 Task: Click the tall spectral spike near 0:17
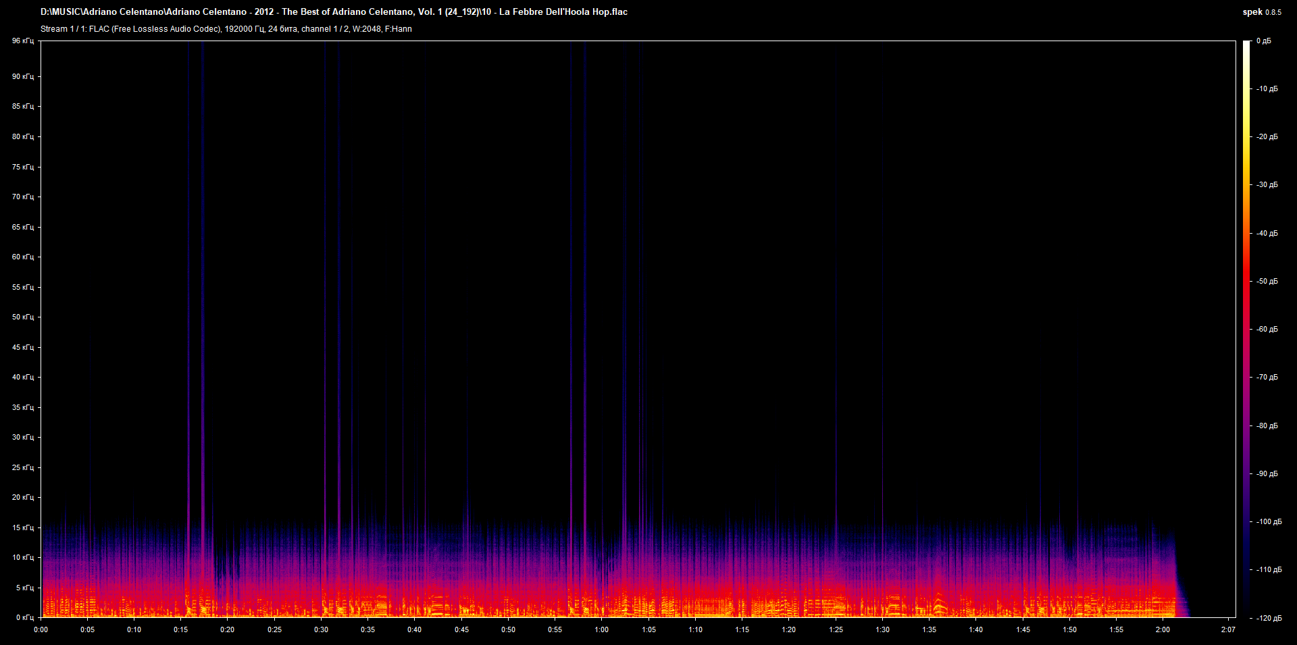202,324
